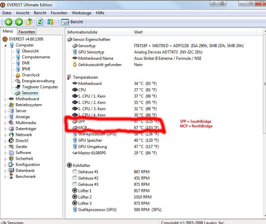
Task: Click the green Back arrow button
Action: pos(8,22)
